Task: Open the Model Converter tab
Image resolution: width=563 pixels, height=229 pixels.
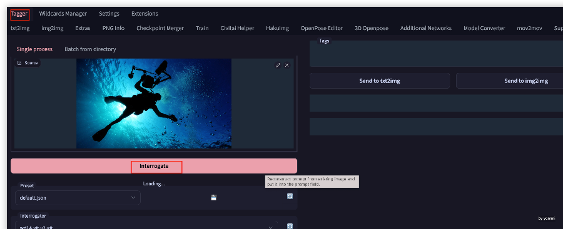Action: (x=484, y=28)
